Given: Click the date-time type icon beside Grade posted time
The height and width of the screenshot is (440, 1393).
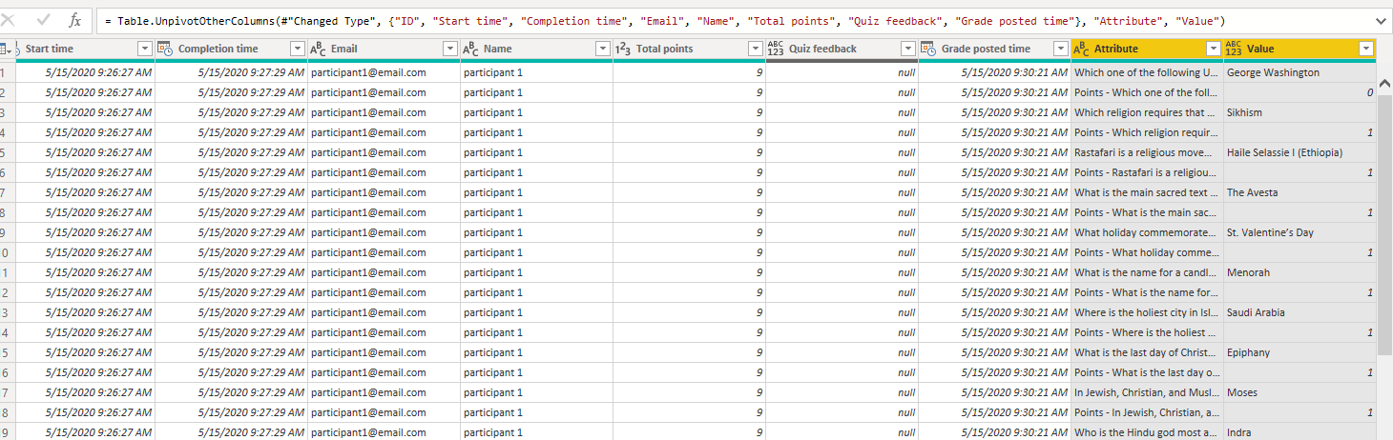Looking at the screenshot, I should click(x=927, y=49).
